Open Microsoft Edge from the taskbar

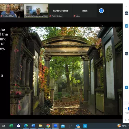(x=26, y=126)
